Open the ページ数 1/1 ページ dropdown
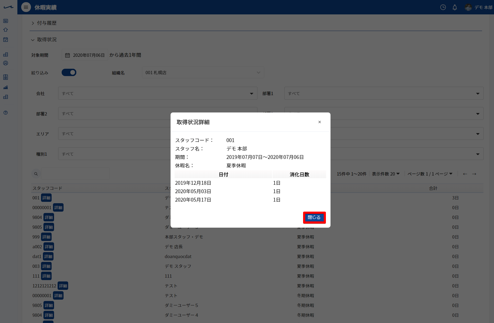This screenshot has height=323, width=494. 430,174
